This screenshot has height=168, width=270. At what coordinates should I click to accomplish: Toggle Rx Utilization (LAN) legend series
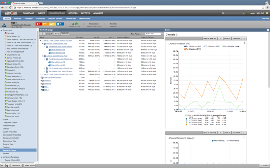[x=192, y=46]
